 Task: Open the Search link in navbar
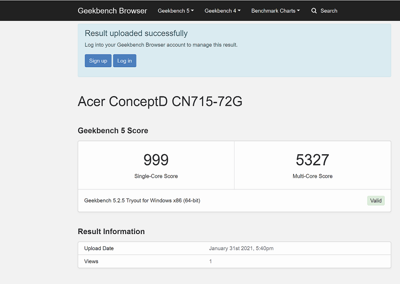[x=329, y=11]
